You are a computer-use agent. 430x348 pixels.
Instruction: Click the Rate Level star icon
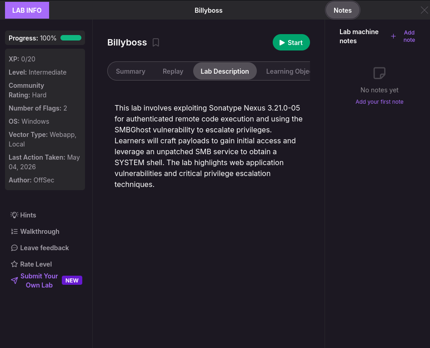(14, 264)
